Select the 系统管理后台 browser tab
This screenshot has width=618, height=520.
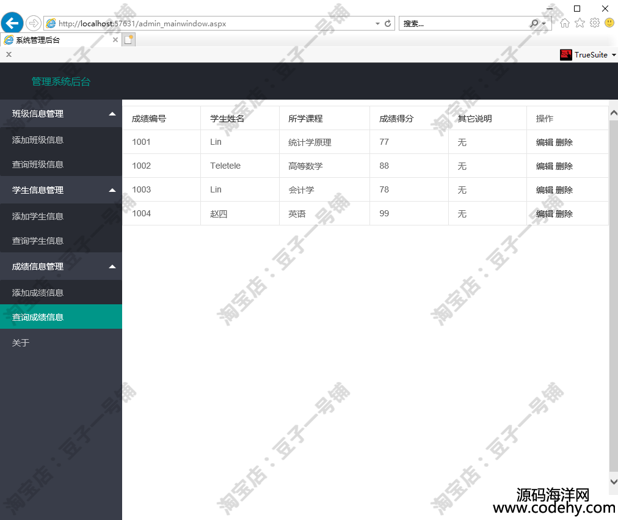click(61, 40)
